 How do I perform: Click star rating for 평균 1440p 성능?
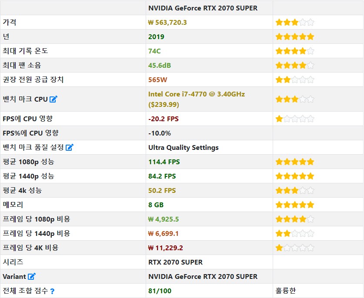point(295,176)
